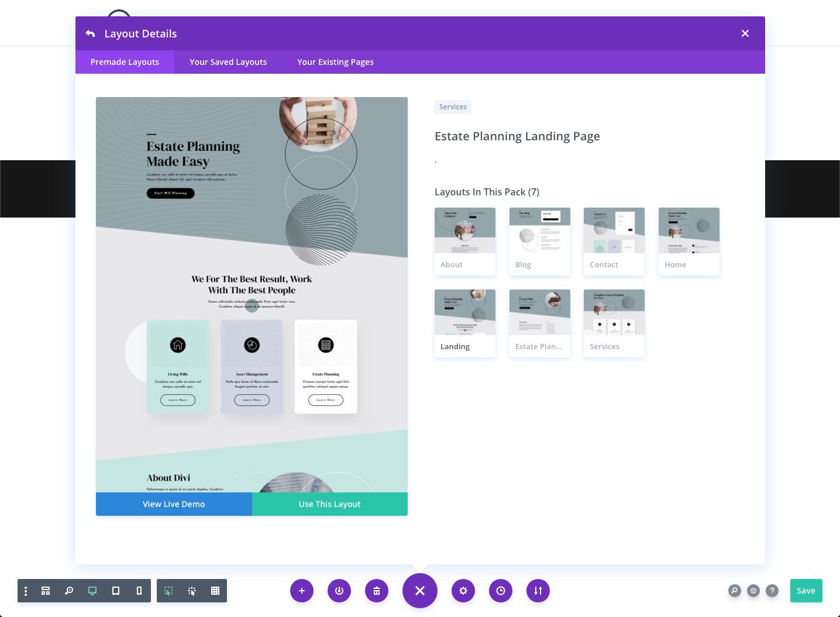Open the portability import/export dialog
This screenshot has height=617, width=840.
tap(538, 591)
